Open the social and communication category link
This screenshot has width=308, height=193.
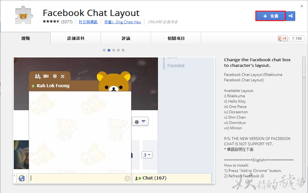tap(88, 22)
